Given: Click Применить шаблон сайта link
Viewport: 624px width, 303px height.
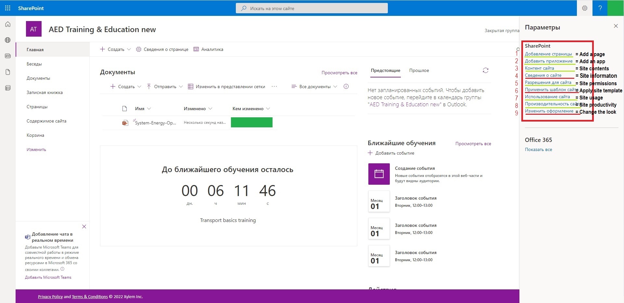Looking at the screenshot, I should click(551, 89).
